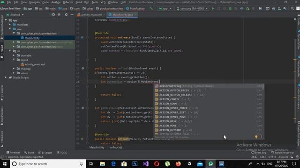The height and width of the screenshot is (168, 300).
Task: Toggle the Structure tool window
Action: [x=2, y=139]
